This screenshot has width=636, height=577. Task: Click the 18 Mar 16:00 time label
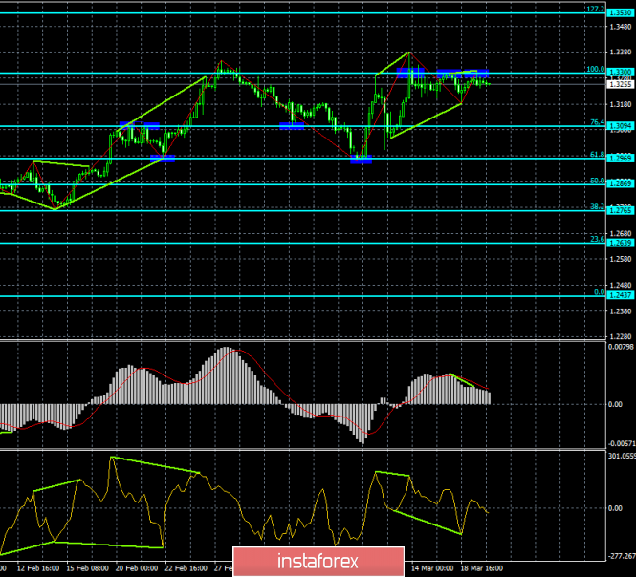[482, 568]
